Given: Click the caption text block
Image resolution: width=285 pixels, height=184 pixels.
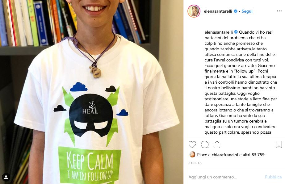Looking at the screenshot, I should (241, 82).
